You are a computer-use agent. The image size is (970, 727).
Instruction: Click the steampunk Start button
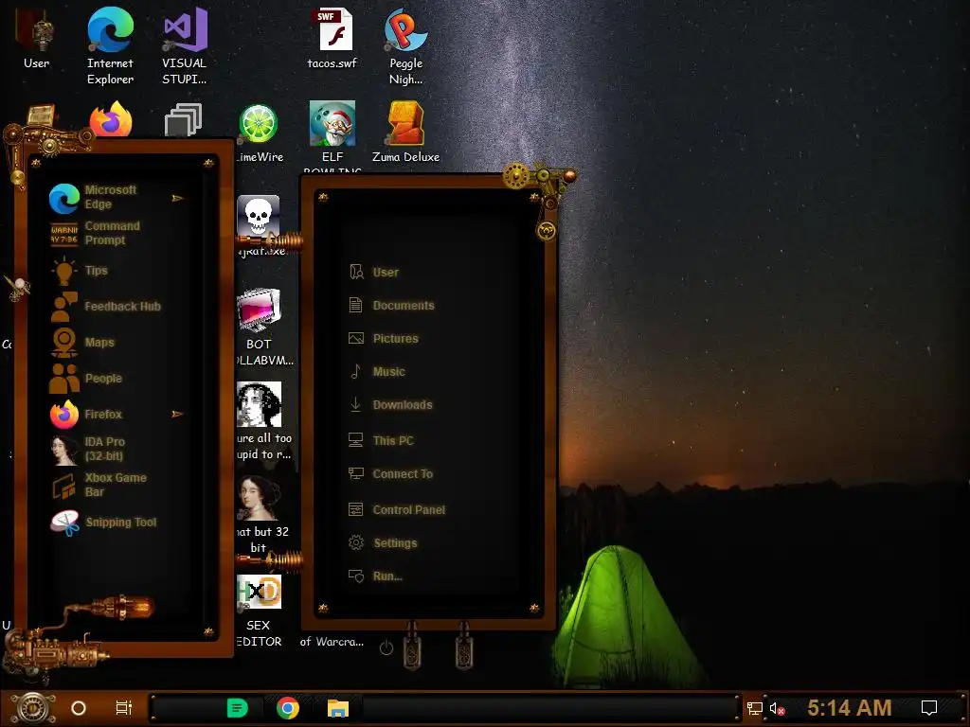(31, 708)
